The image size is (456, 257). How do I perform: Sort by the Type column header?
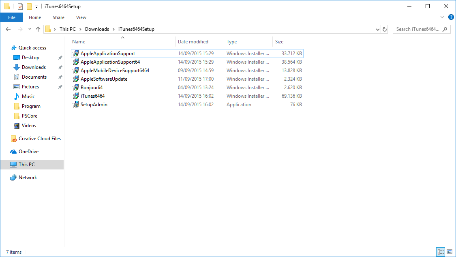[x=248, y=42]
